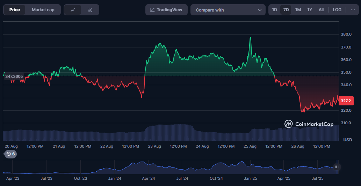This screenshot has height=186, width=361.
Task: Select the Price tab
Action: (15, 10)
